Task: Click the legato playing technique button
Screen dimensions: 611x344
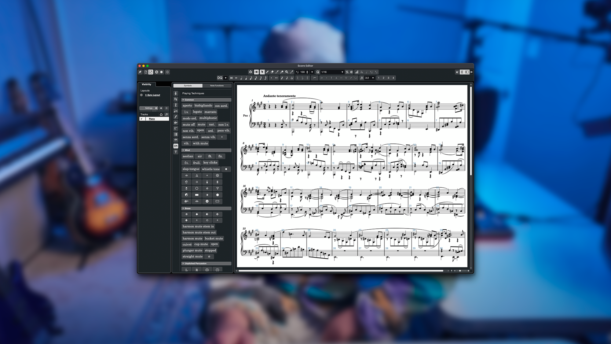Action: point(197,112)
